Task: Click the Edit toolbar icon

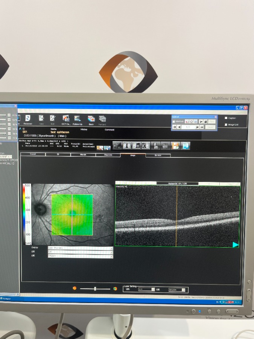Action: click(x=53, y=119)
